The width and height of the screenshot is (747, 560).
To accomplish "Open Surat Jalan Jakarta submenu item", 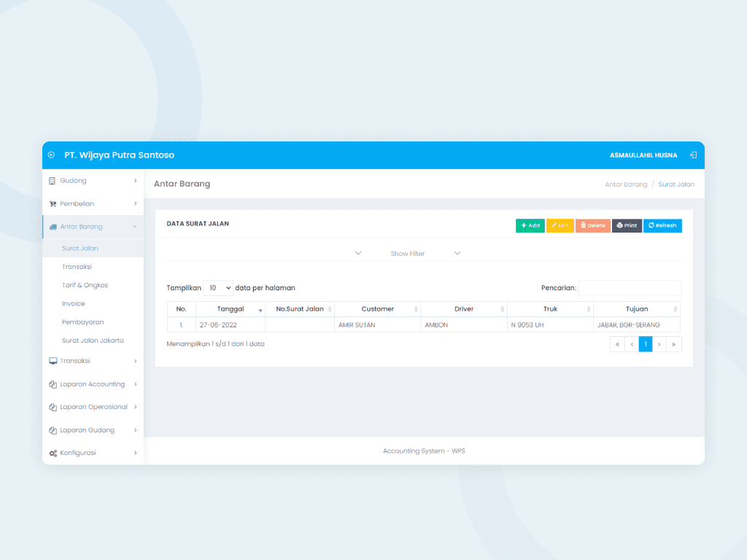I will (x=93, y=341).
